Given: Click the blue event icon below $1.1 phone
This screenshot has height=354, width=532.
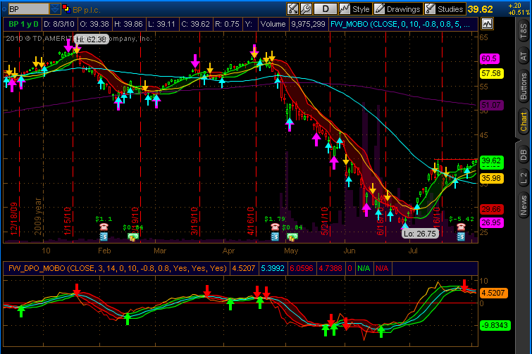Looking at the screenshot, I should pos(104,236).
